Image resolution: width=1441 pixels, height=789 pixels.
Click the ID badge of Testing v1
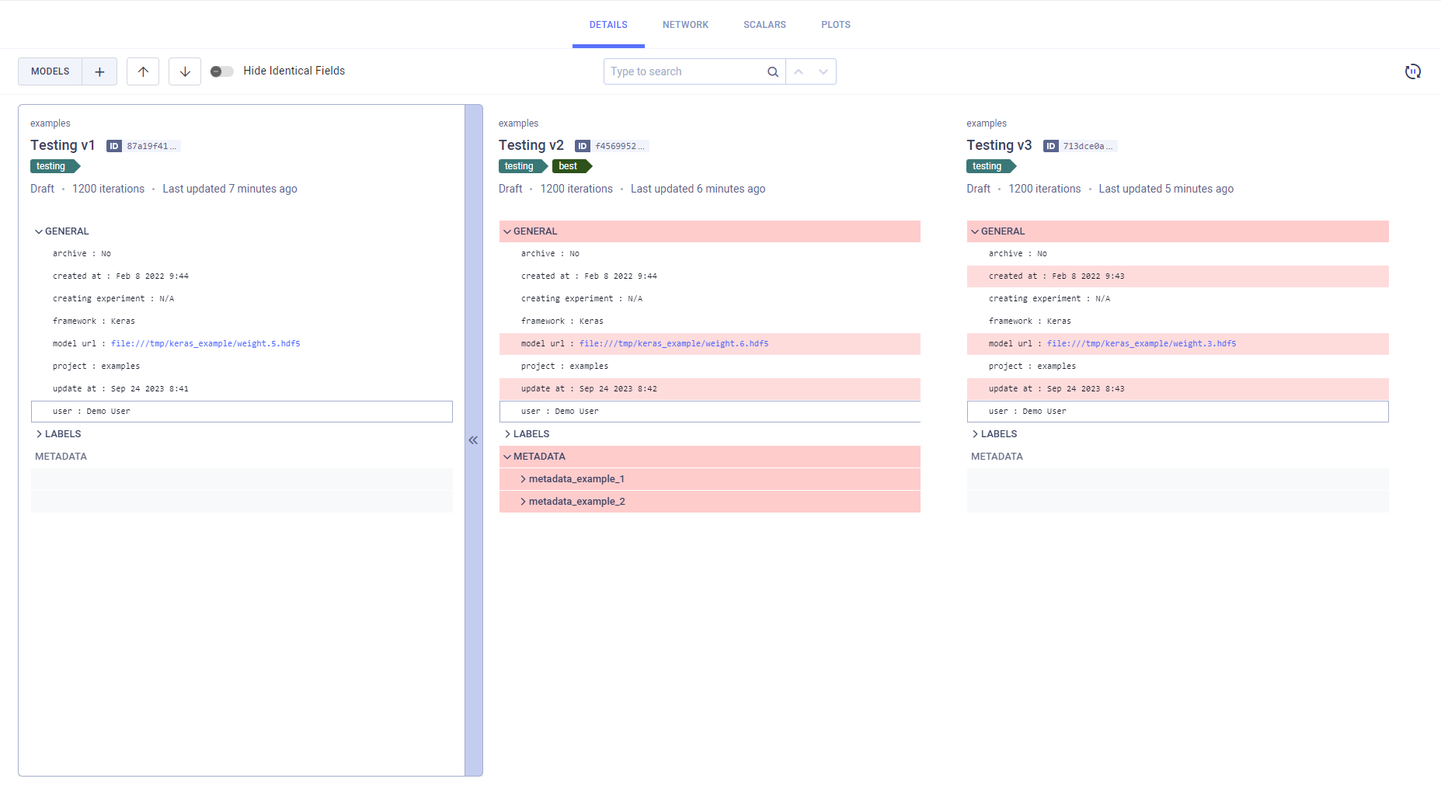(114, 146)
